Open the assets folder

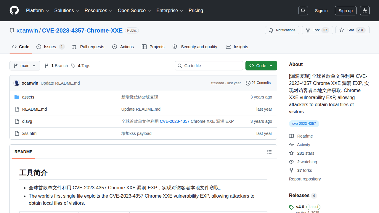(x=28, y=97)
